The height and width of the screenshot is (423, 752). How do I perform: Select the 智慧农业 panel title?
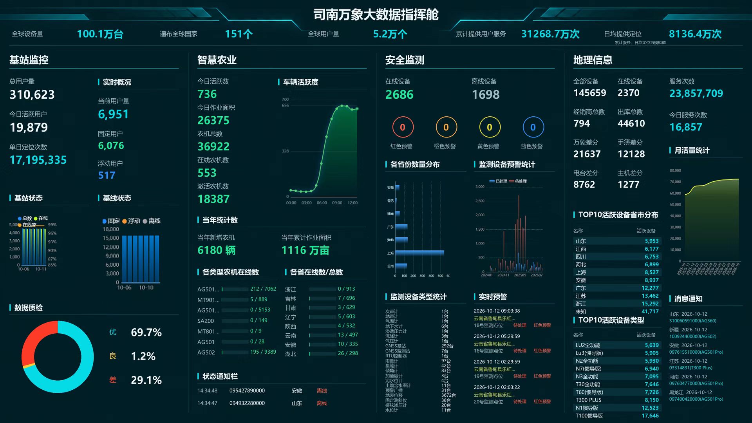tap(217, 60)
